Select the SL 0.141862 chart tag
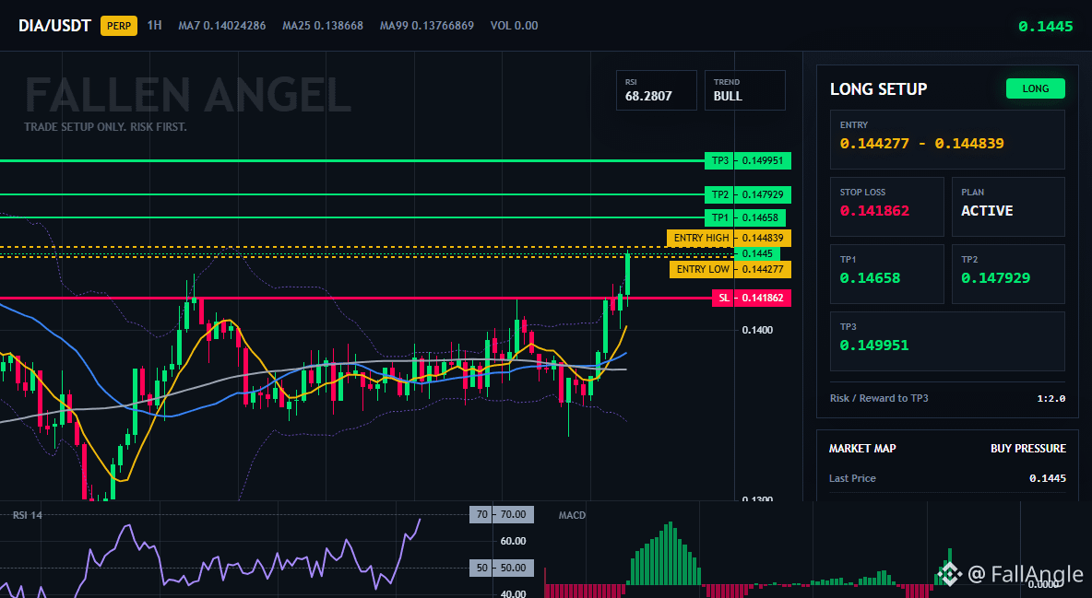This screenshot has height=598, width=1092. click(752, 298)
